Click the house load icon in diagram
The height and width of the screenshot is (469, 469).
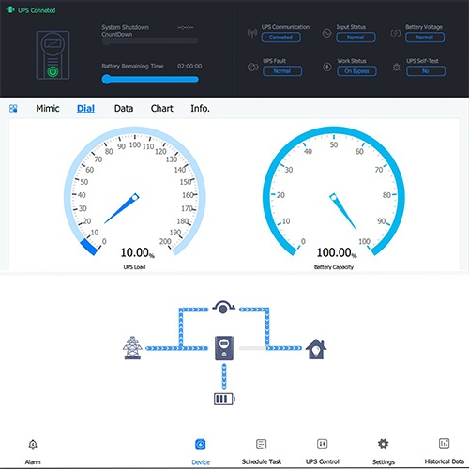(316, 349)
